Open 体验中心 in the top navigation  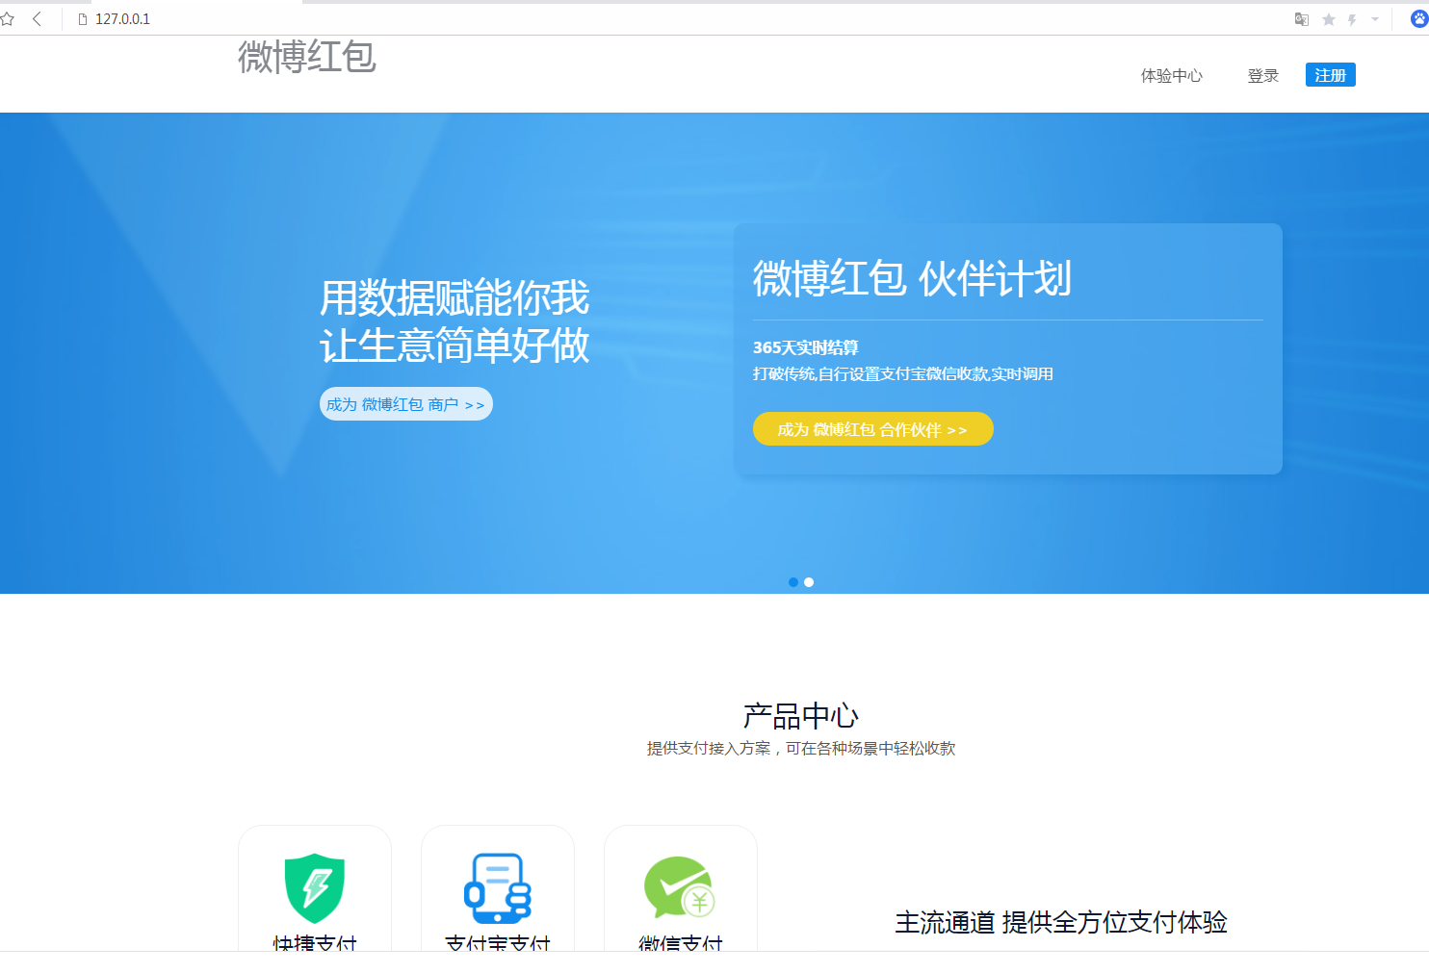point(1172,76)
